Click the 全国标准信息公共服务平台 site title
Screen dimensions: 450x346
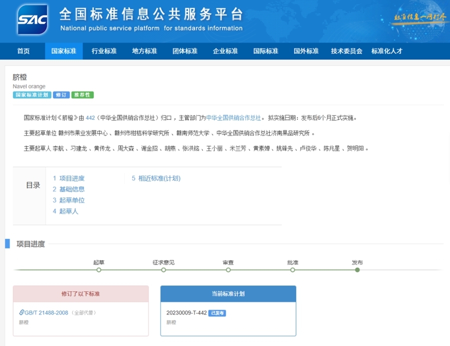pos(151,14)
